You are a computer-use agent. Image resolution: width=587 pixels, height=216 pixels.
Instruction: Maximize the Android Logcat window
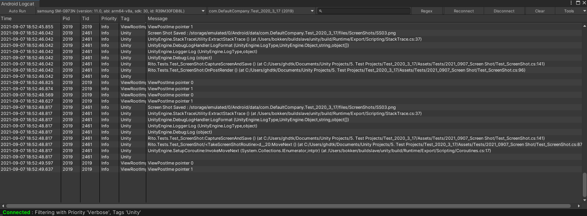578,3
